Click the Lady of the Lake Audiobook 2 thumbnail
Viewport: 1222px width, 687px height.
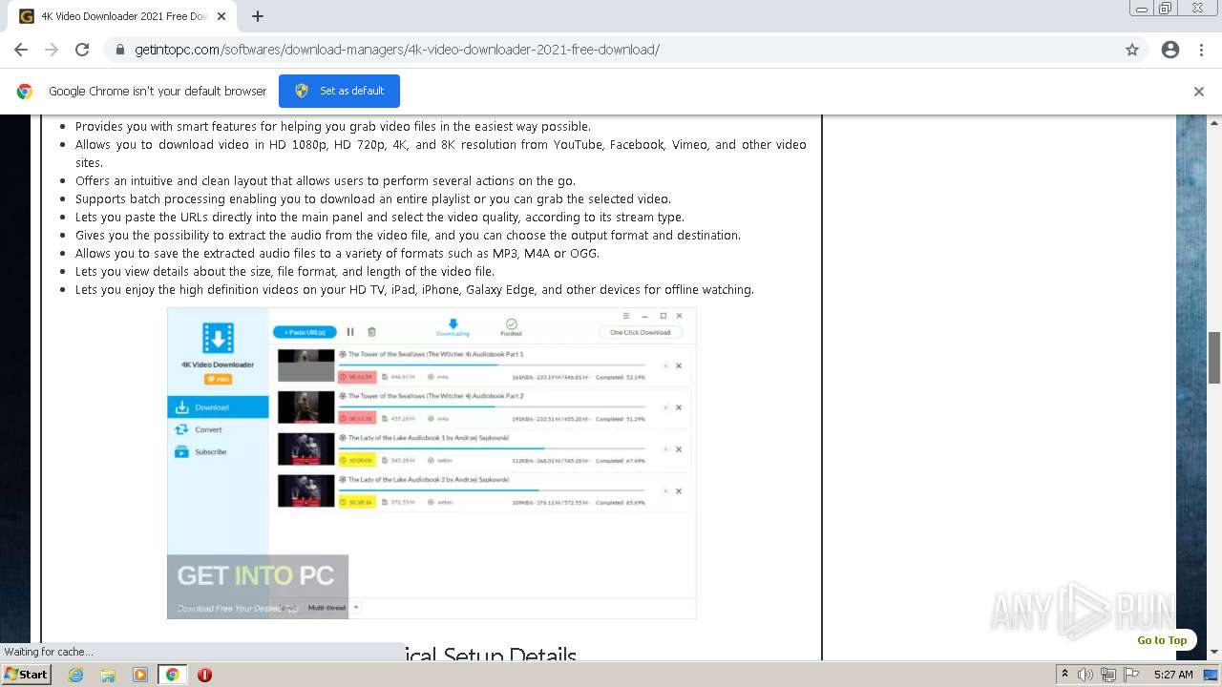[x=305, y=491]
